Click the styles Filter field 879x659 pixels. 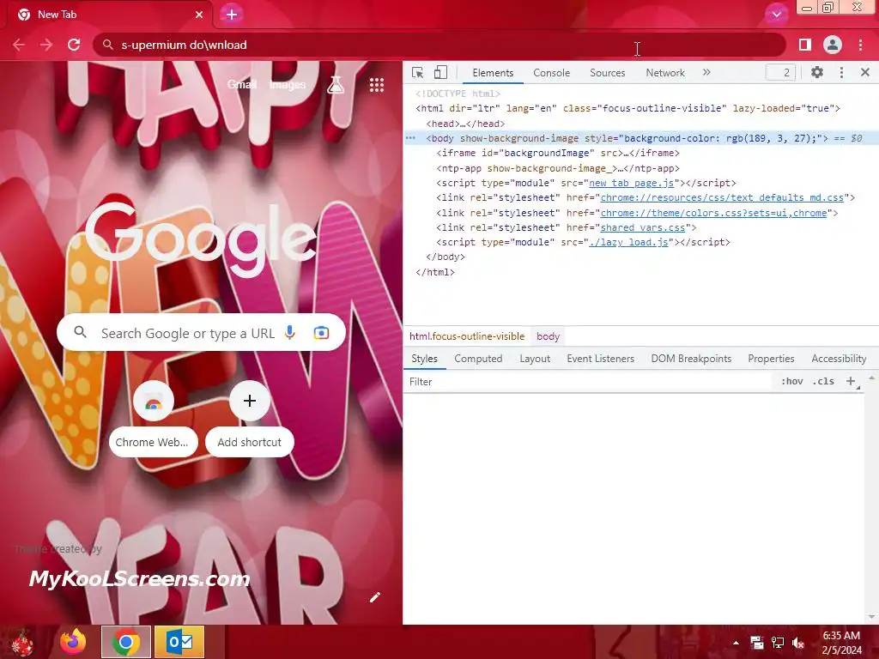[589, 382]
